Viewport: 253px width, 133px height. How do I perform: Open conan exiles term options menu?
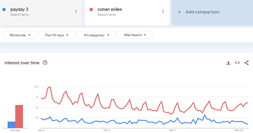[163, 11]
